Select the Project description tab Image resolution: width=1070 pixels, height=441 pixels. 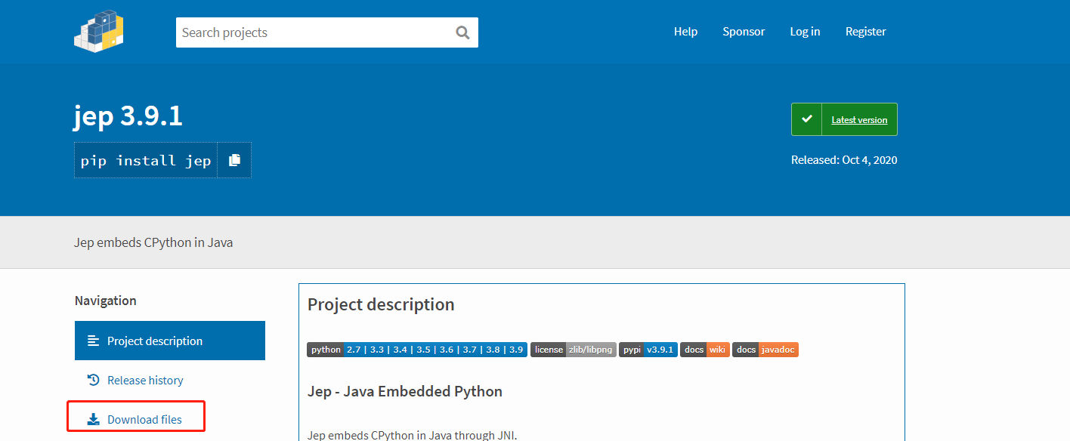point(155,341)
